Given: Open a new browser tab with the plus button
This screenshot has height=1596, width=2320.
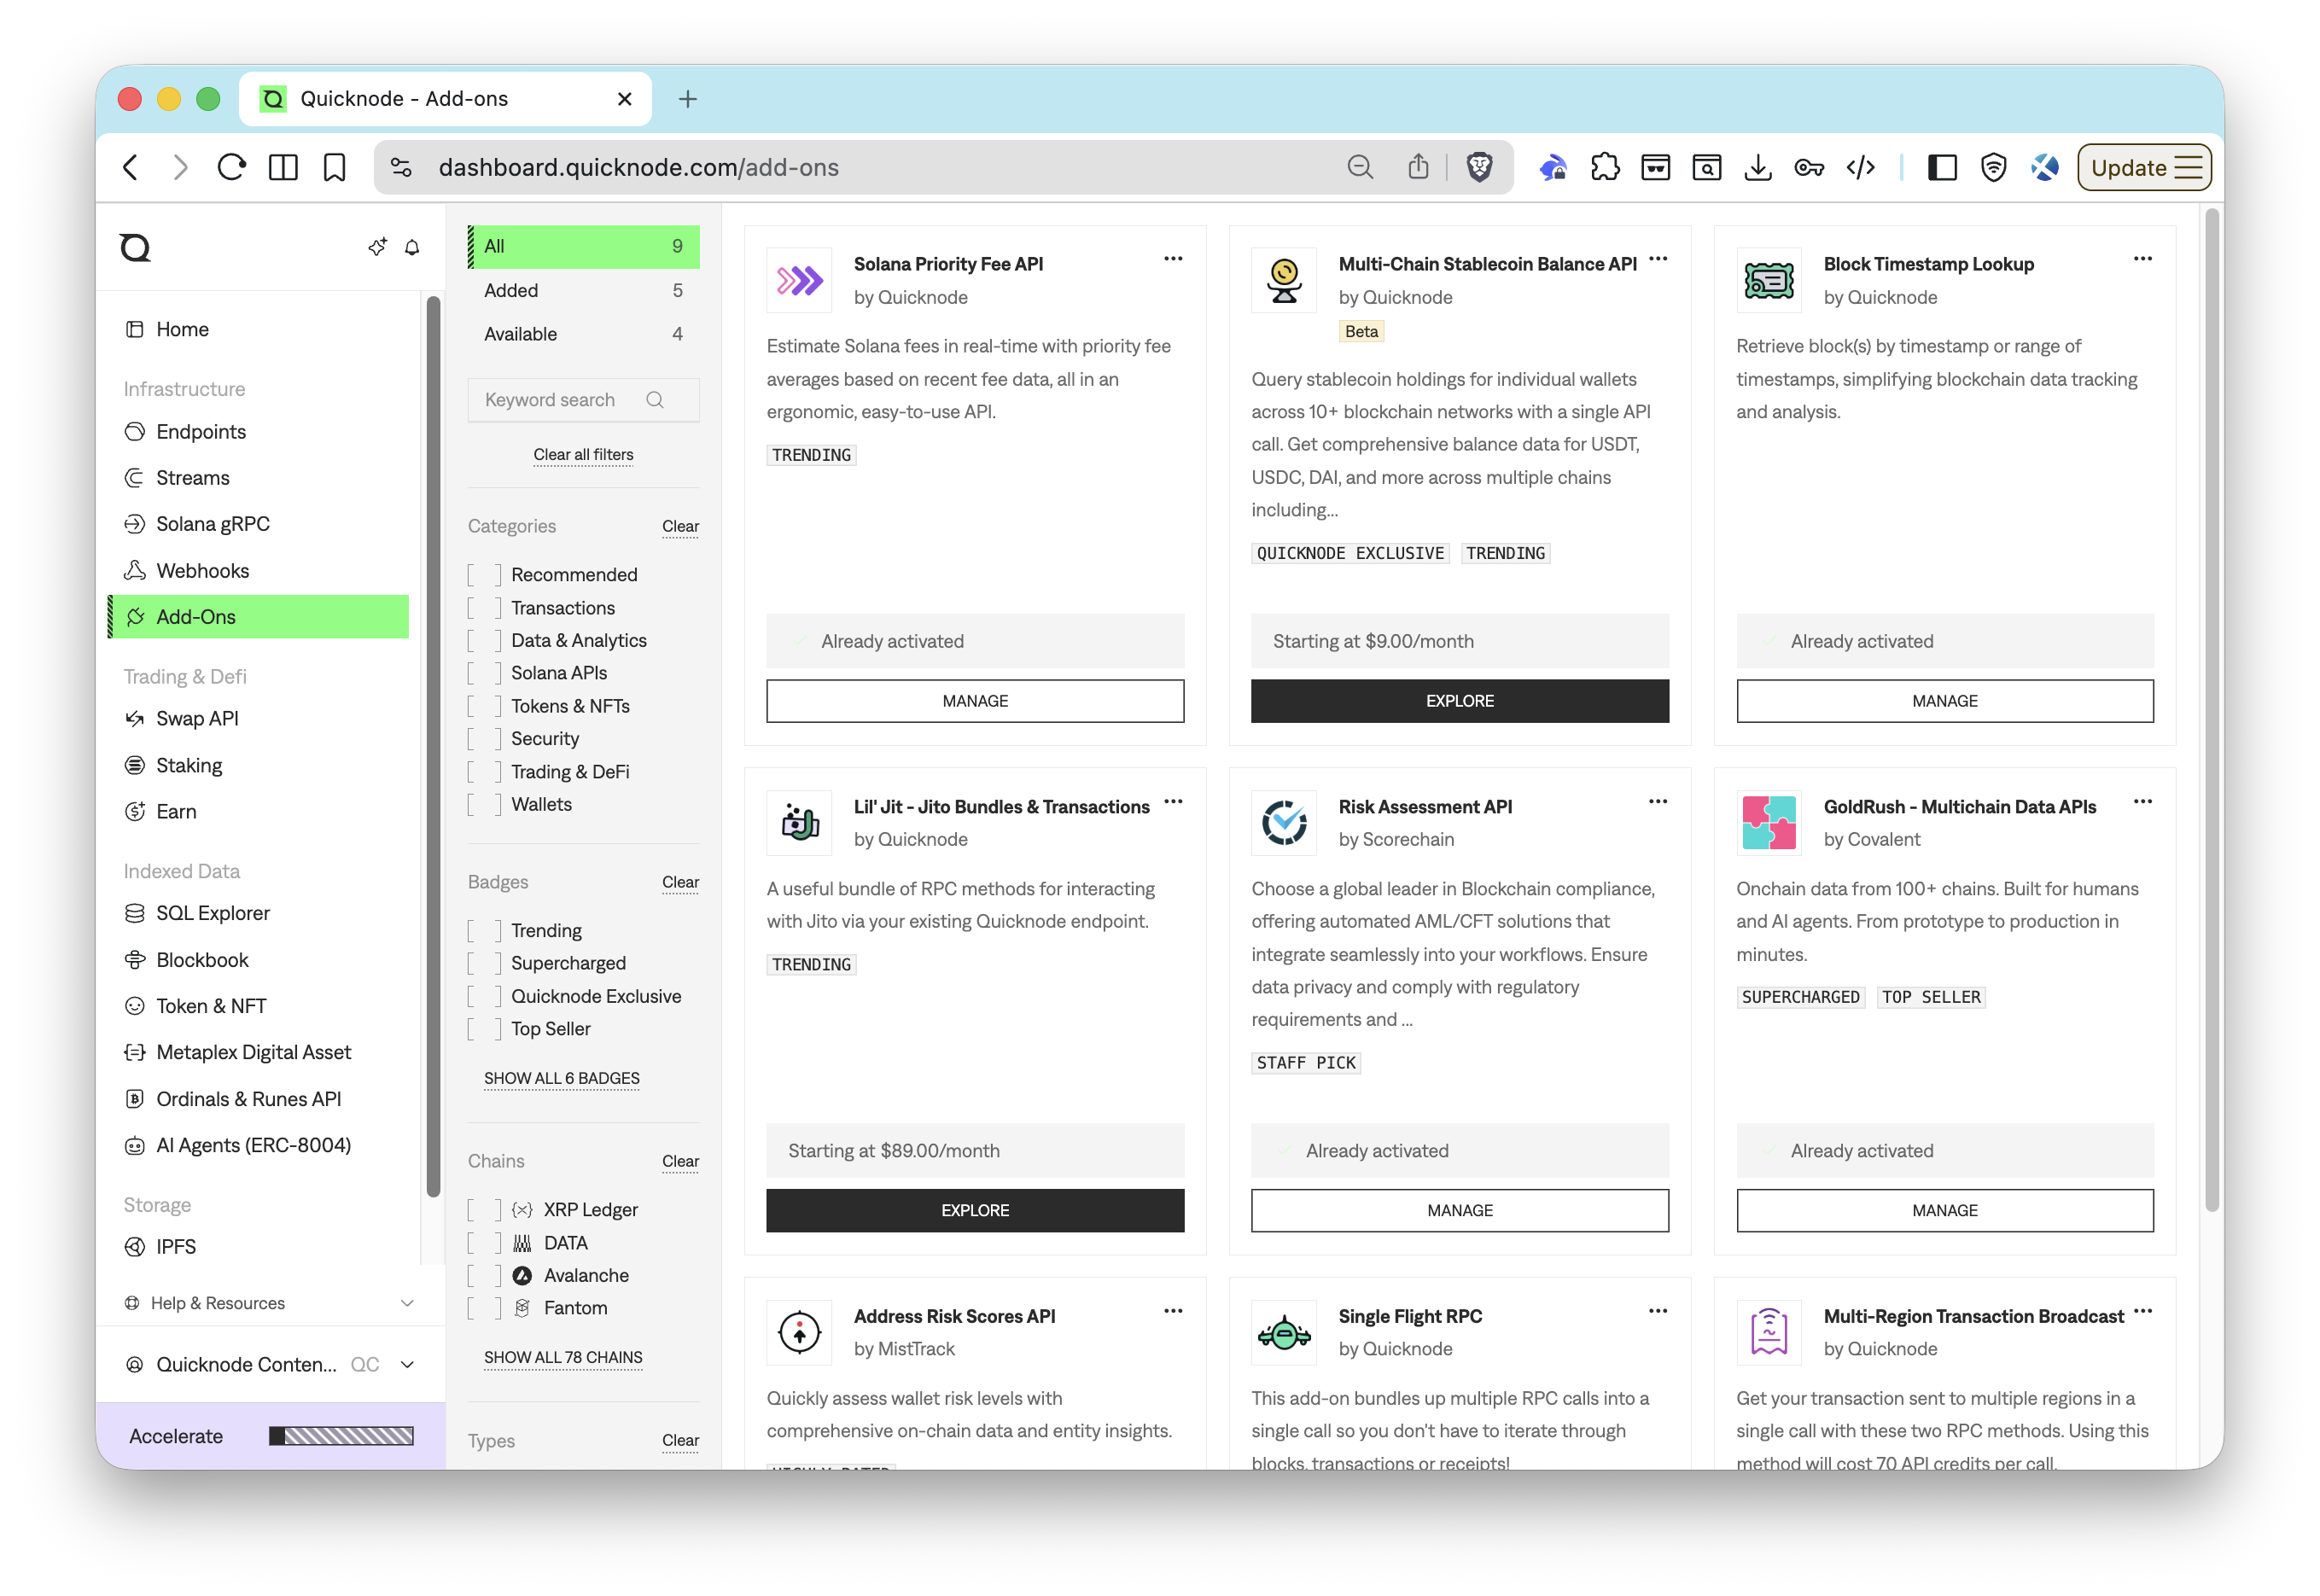Looking at the screenshot, I should (687, 99).
